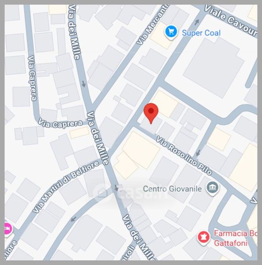This screenshot has height=265, width=262.
Task: Open the Super Coal shopping cart icon
Action: (171, 32)
